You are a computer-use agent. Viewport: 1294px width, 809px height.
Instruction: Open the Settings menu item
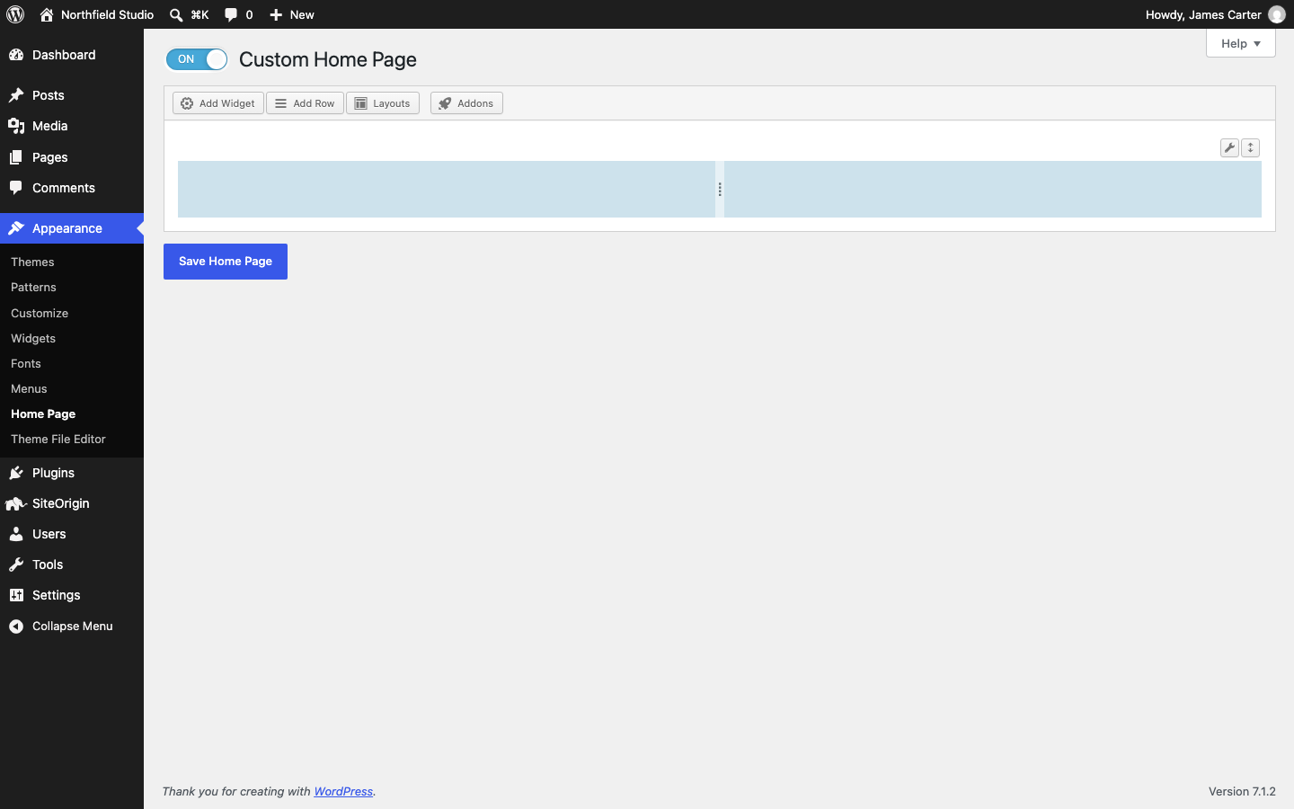click(72, 595)
